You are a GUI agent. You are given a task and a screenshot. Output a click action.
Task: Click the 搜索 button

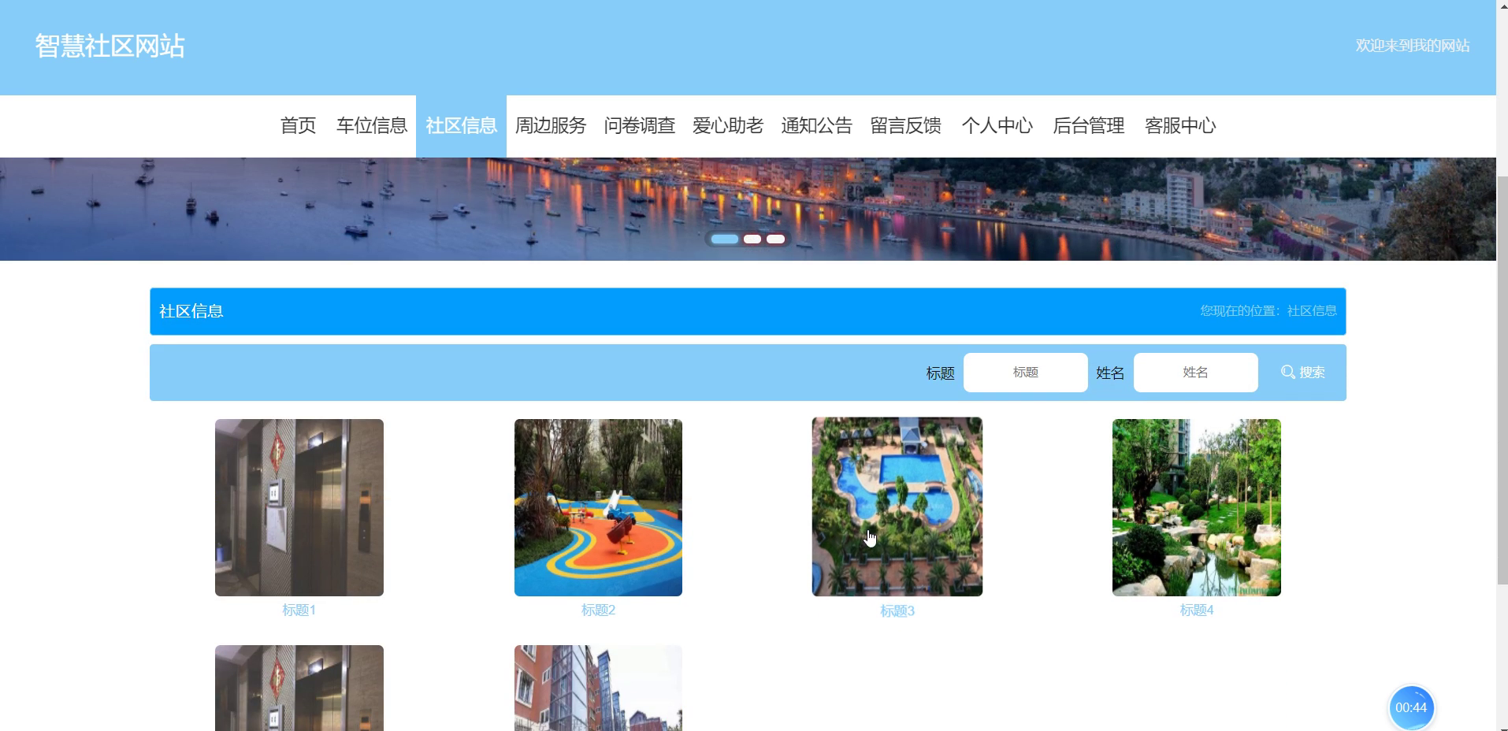tap(1303, 372)
